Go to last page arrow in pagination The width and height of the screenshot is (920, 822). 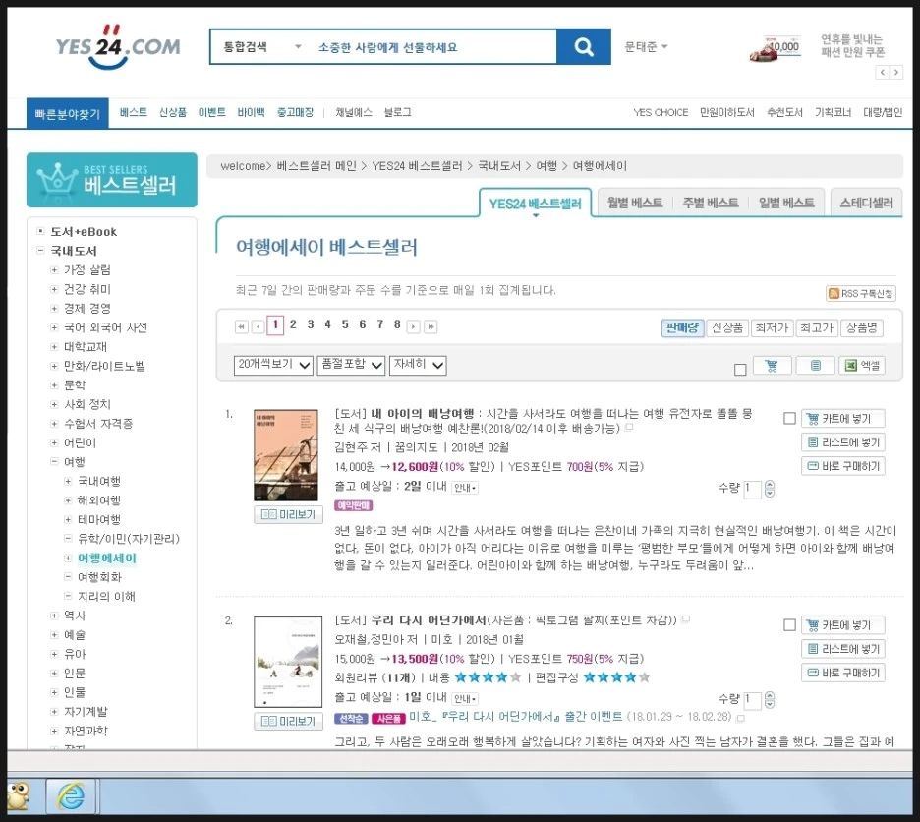431,327
